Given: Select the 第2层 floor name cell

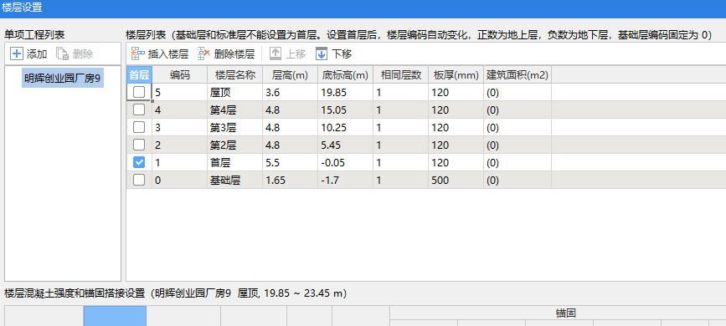Looking at the screenshot, I should (234, 145).
